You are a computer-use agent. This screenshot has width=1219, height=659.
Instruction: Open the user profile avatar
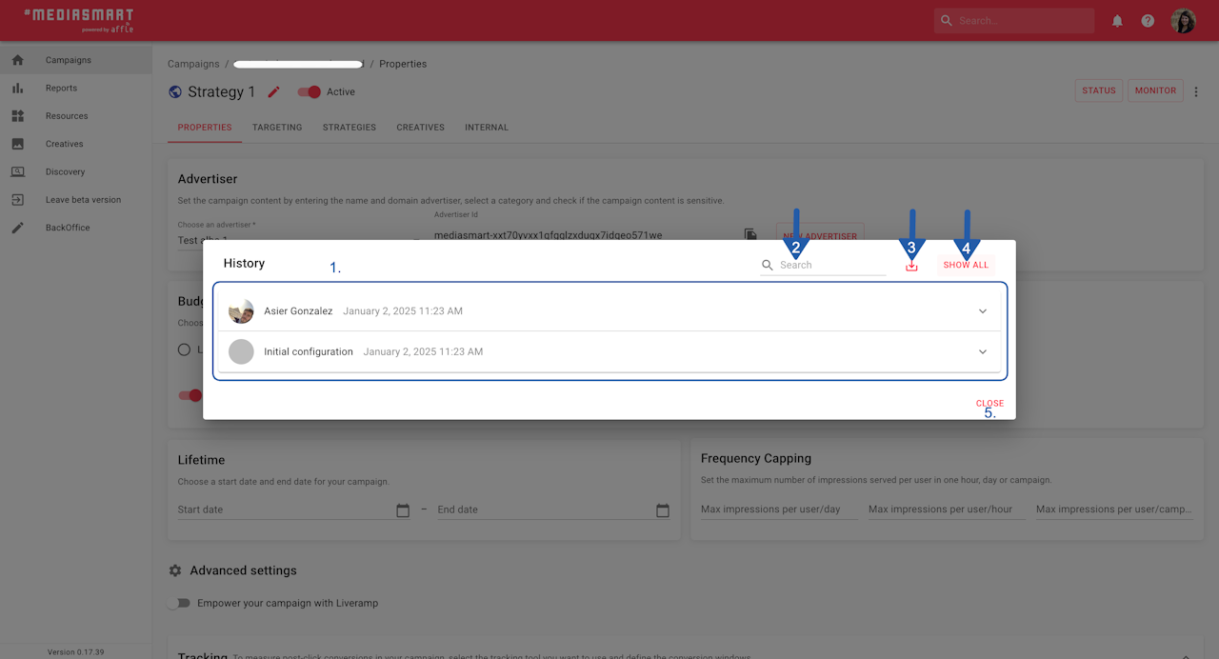[x=1184, y=21]
